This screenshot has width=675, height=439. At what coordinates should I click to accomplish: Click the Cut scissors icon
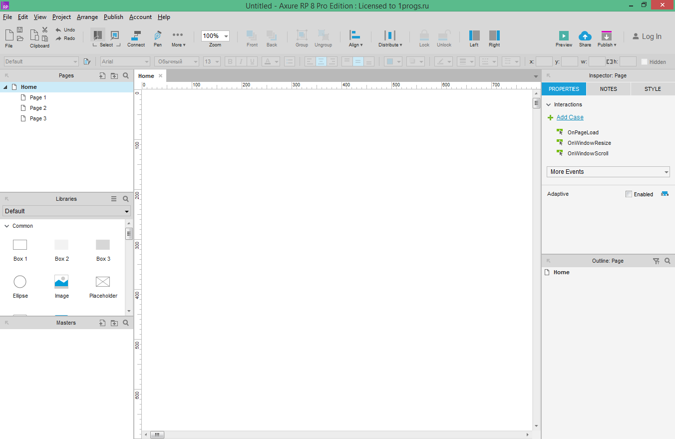45,30
